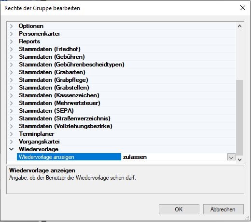Close the Rechte der Gruppe dialog
The height and width of the screenshot is (222, 251).
[x=243, y=8]
